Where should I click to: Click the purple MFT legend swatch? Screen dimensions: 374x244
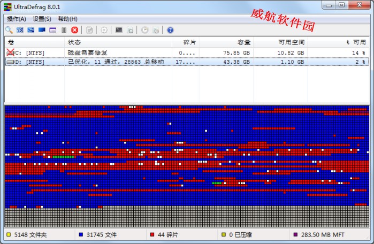(295, 234)
